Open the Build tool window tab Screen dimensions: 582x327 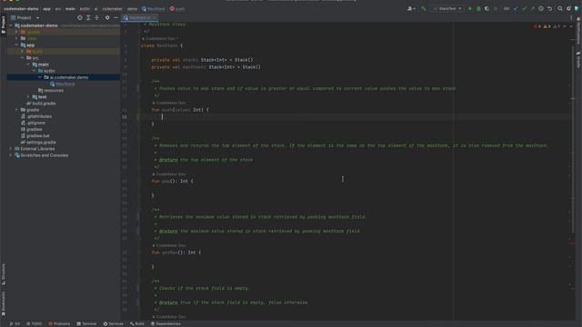tap(137, 323)
